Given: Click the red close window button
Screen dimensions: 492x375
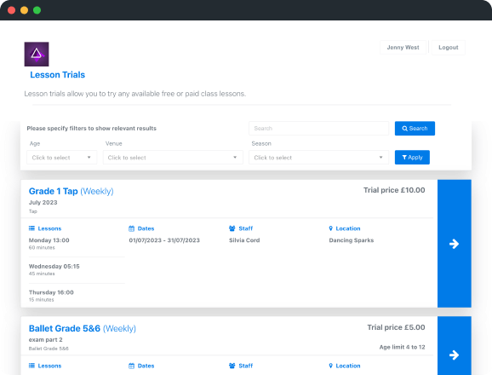Looking at the screenshot, I should (x=11, y=10).
